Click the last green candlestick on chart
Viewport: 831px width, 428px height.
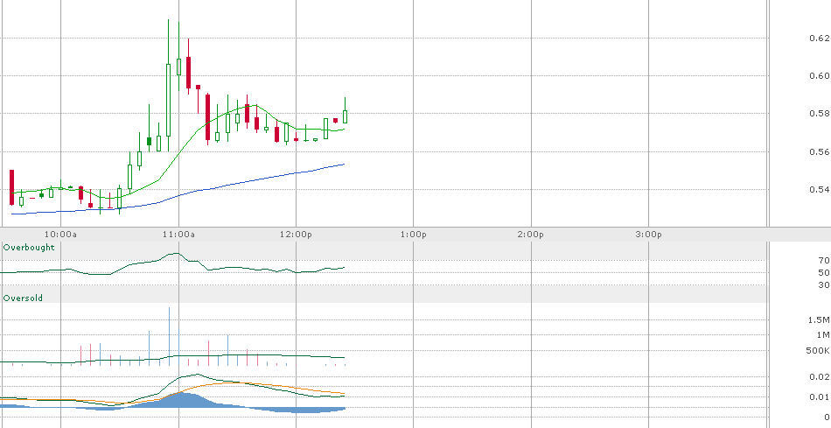point(345,116)
